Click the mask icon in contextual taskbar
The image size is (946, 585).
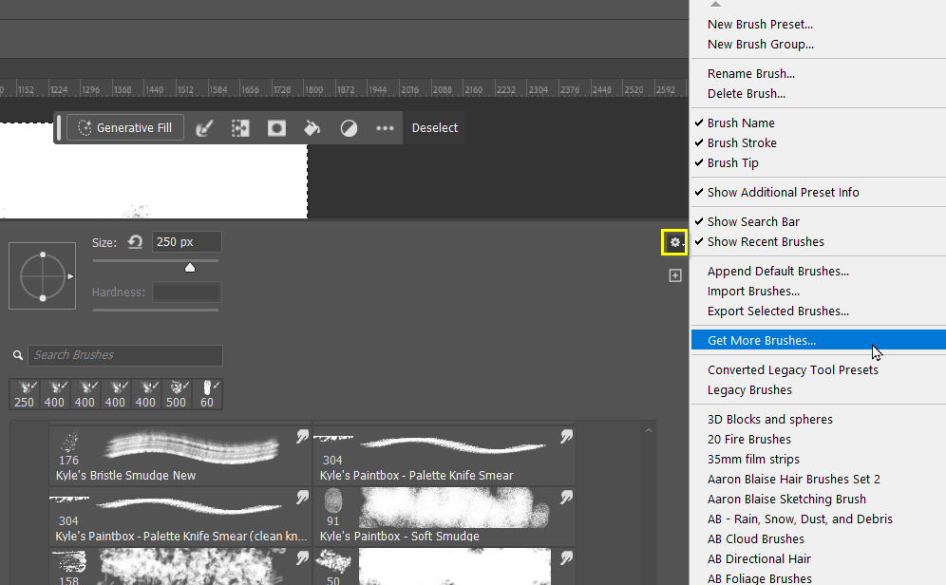tap(276, 127)
